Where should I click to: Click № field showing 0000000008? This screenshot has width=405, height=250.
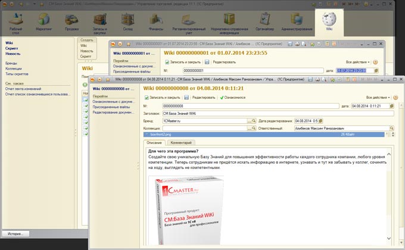pos(251,106)
